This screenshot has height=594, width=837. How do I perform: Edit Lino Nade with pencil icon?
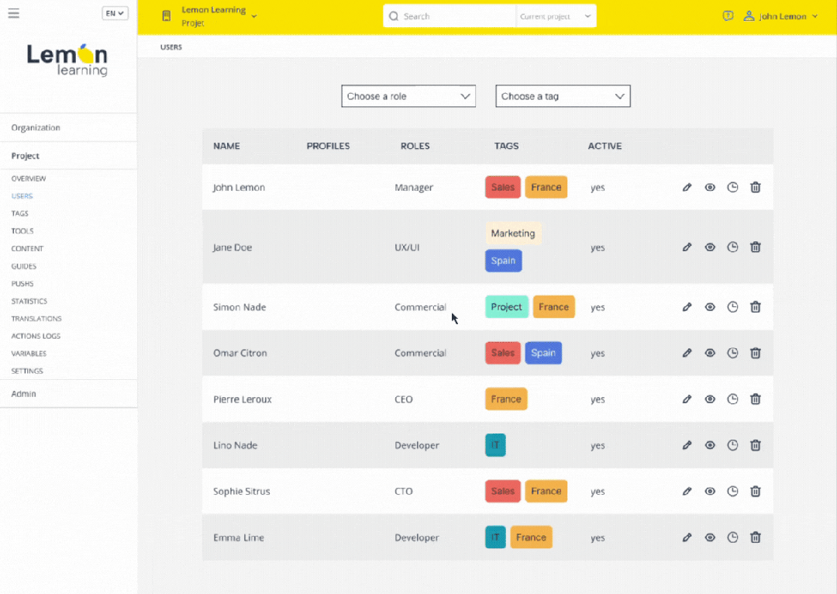point(687,445)
